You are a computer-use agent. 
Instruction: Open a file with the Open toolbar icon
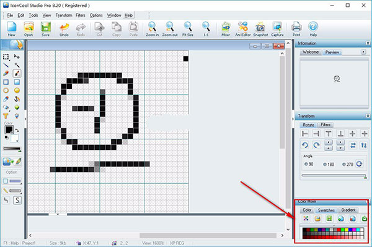(x=29, y=28)
